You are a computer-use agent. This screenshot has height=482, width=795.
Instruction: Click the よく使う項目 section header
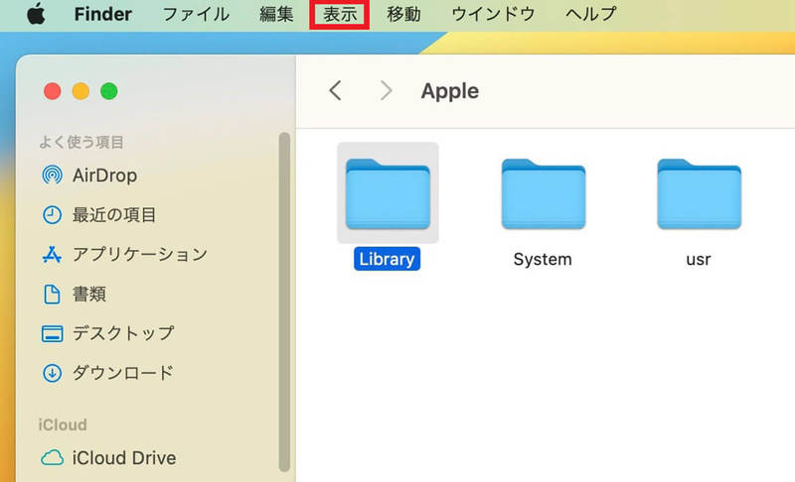pos(81,142)
